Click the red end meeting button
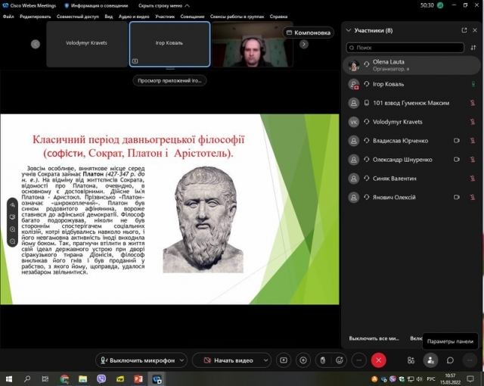The width and height of the screenshot is (484, 386). (379, 360)
